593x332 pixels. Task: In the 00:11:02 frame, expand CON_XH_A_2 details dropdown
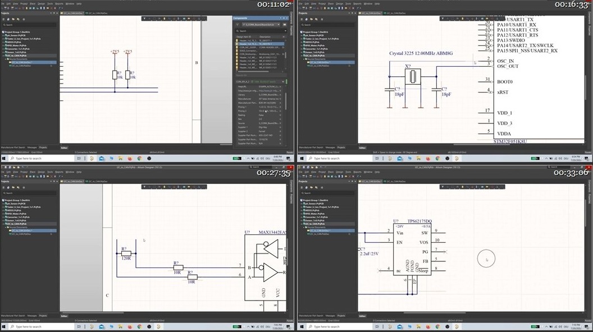283,81
